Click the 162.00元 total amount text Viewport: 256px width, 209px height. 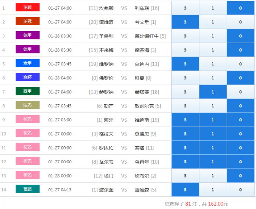(218, 204)
